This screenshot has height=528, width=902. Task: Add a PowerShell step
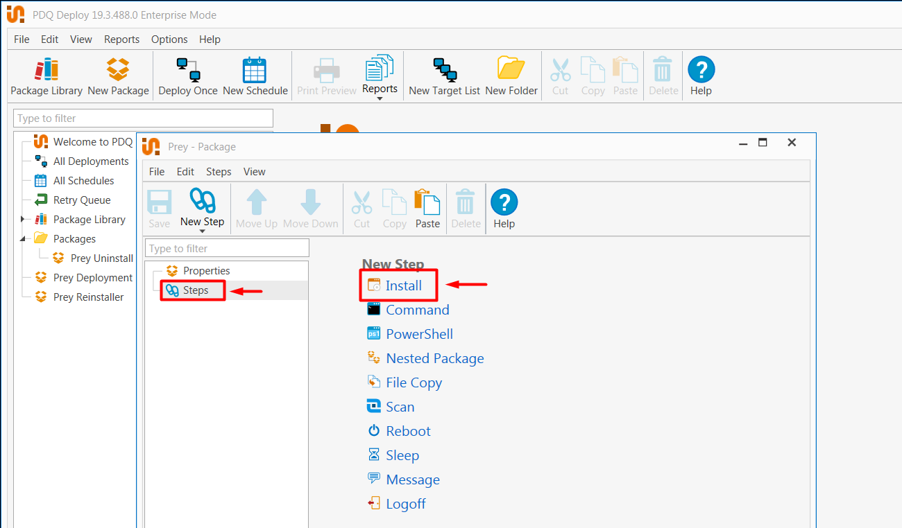pos(419,334)
